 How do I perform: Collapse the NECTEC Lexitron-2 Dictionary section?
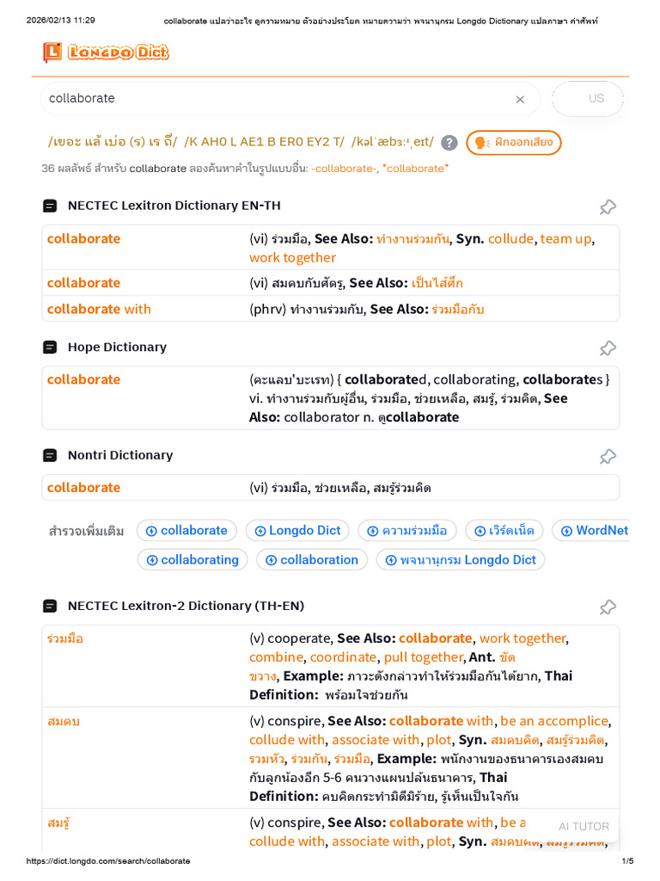[x=50, y=606]
